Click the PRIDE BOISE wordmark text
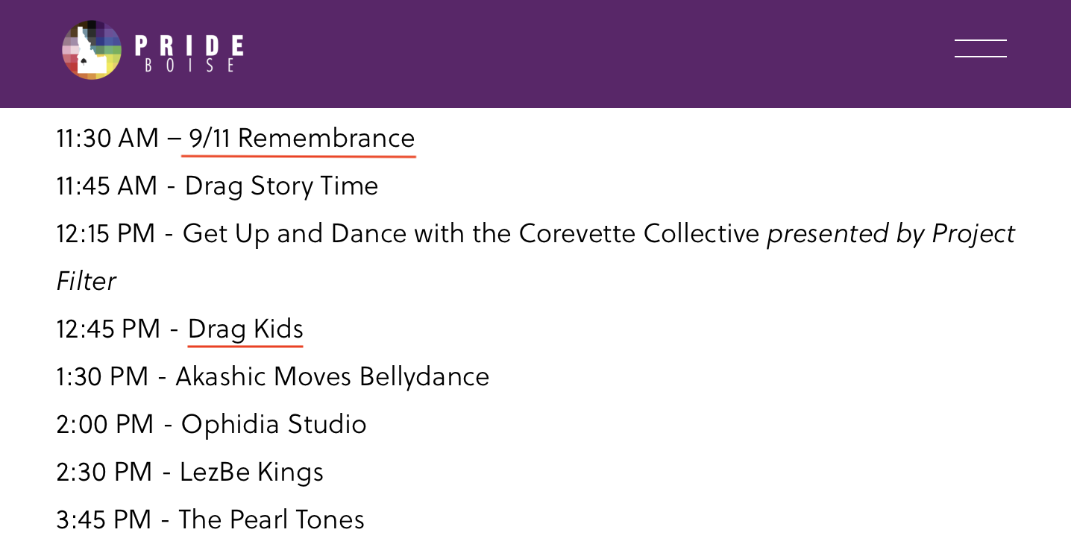Image resolution: width=1071 pixels, height=550 pixels. 189,53
